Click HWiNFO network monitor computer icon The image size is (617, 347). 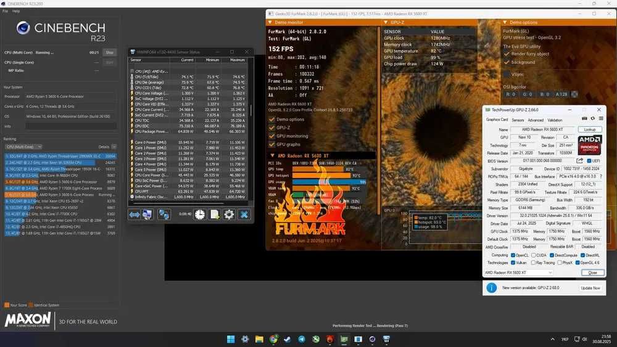147,214
